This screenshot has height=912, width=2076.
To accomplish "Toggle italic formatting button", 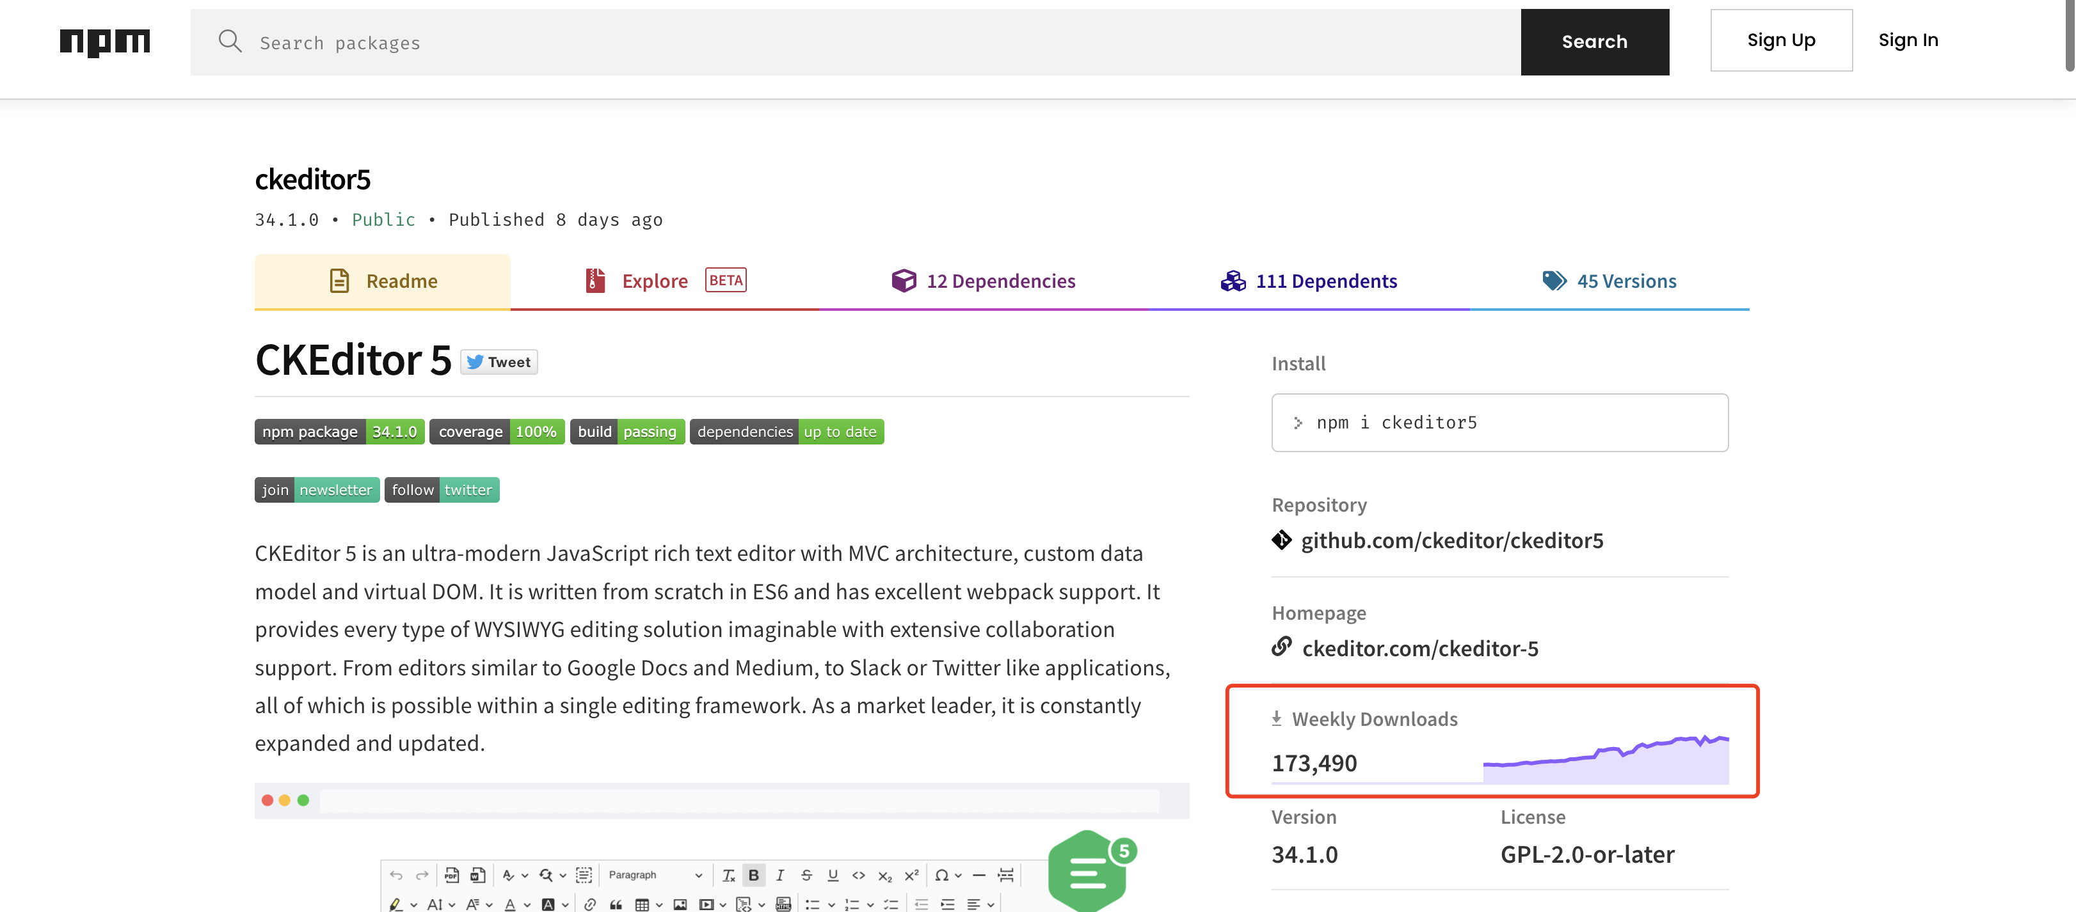I will pos(780,875).
